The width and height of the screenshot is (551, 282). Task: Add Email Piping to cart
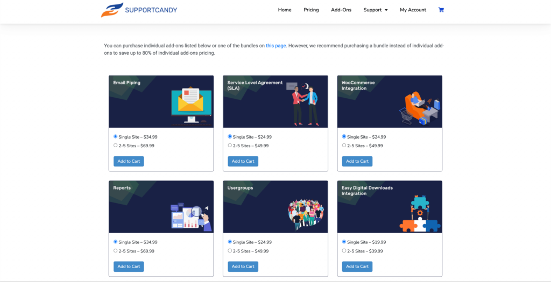click(129, 161)
